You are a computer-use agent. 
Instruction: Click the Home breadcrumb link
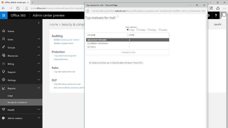[x=54, y=24]
